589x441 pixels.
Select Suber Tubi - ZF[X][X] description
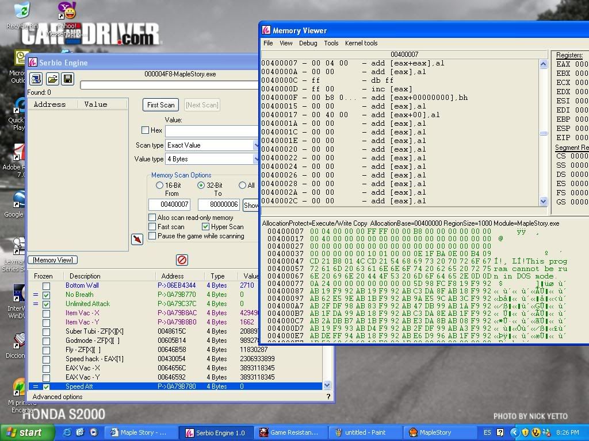(x=94, y=331)
